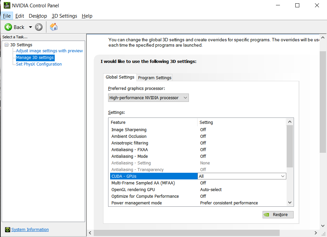Image resolution: width=327 pixels, height=237 pixels.
Task: Open the Edit menu
Action: point(20,16)
